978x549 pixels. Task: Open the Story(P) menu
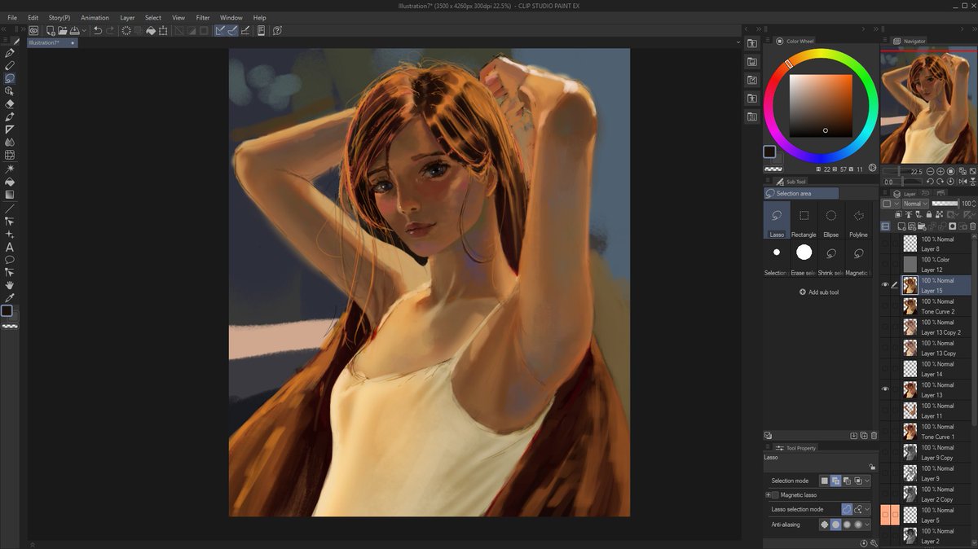click(59, 17)
